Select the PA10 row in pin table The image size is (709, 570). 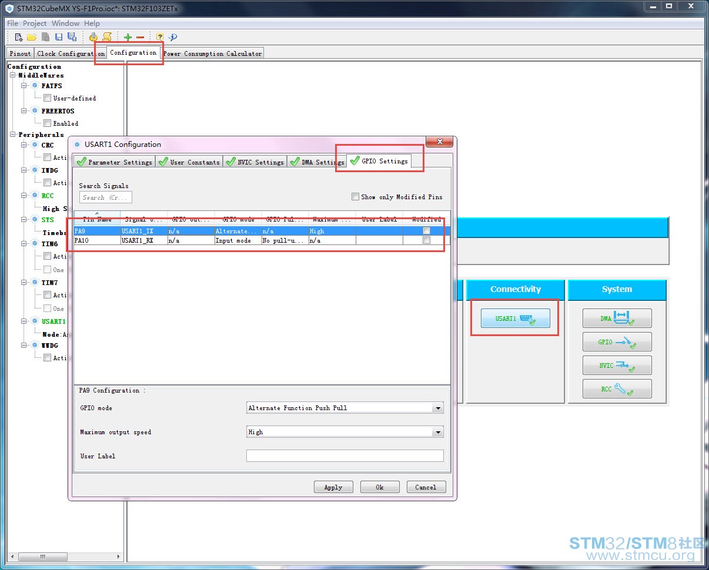point(262,240)
